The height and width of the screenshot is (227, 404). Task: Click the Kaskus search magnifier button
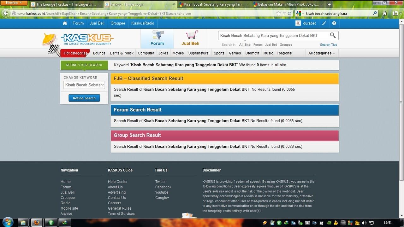[333, 35]
